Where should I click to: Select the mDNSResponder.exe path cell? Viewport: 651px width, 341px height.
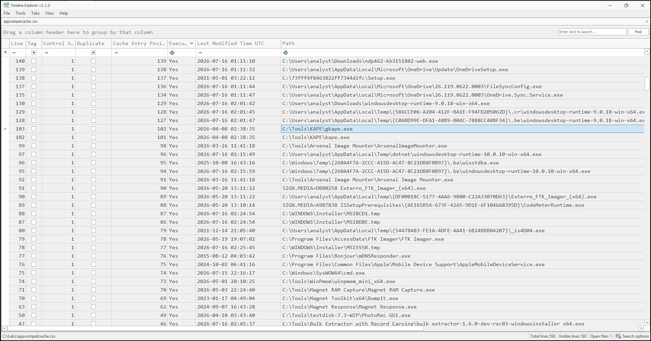462,256
